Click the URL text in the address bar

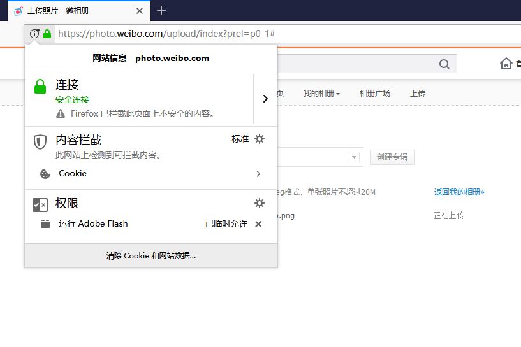point(166,34)
